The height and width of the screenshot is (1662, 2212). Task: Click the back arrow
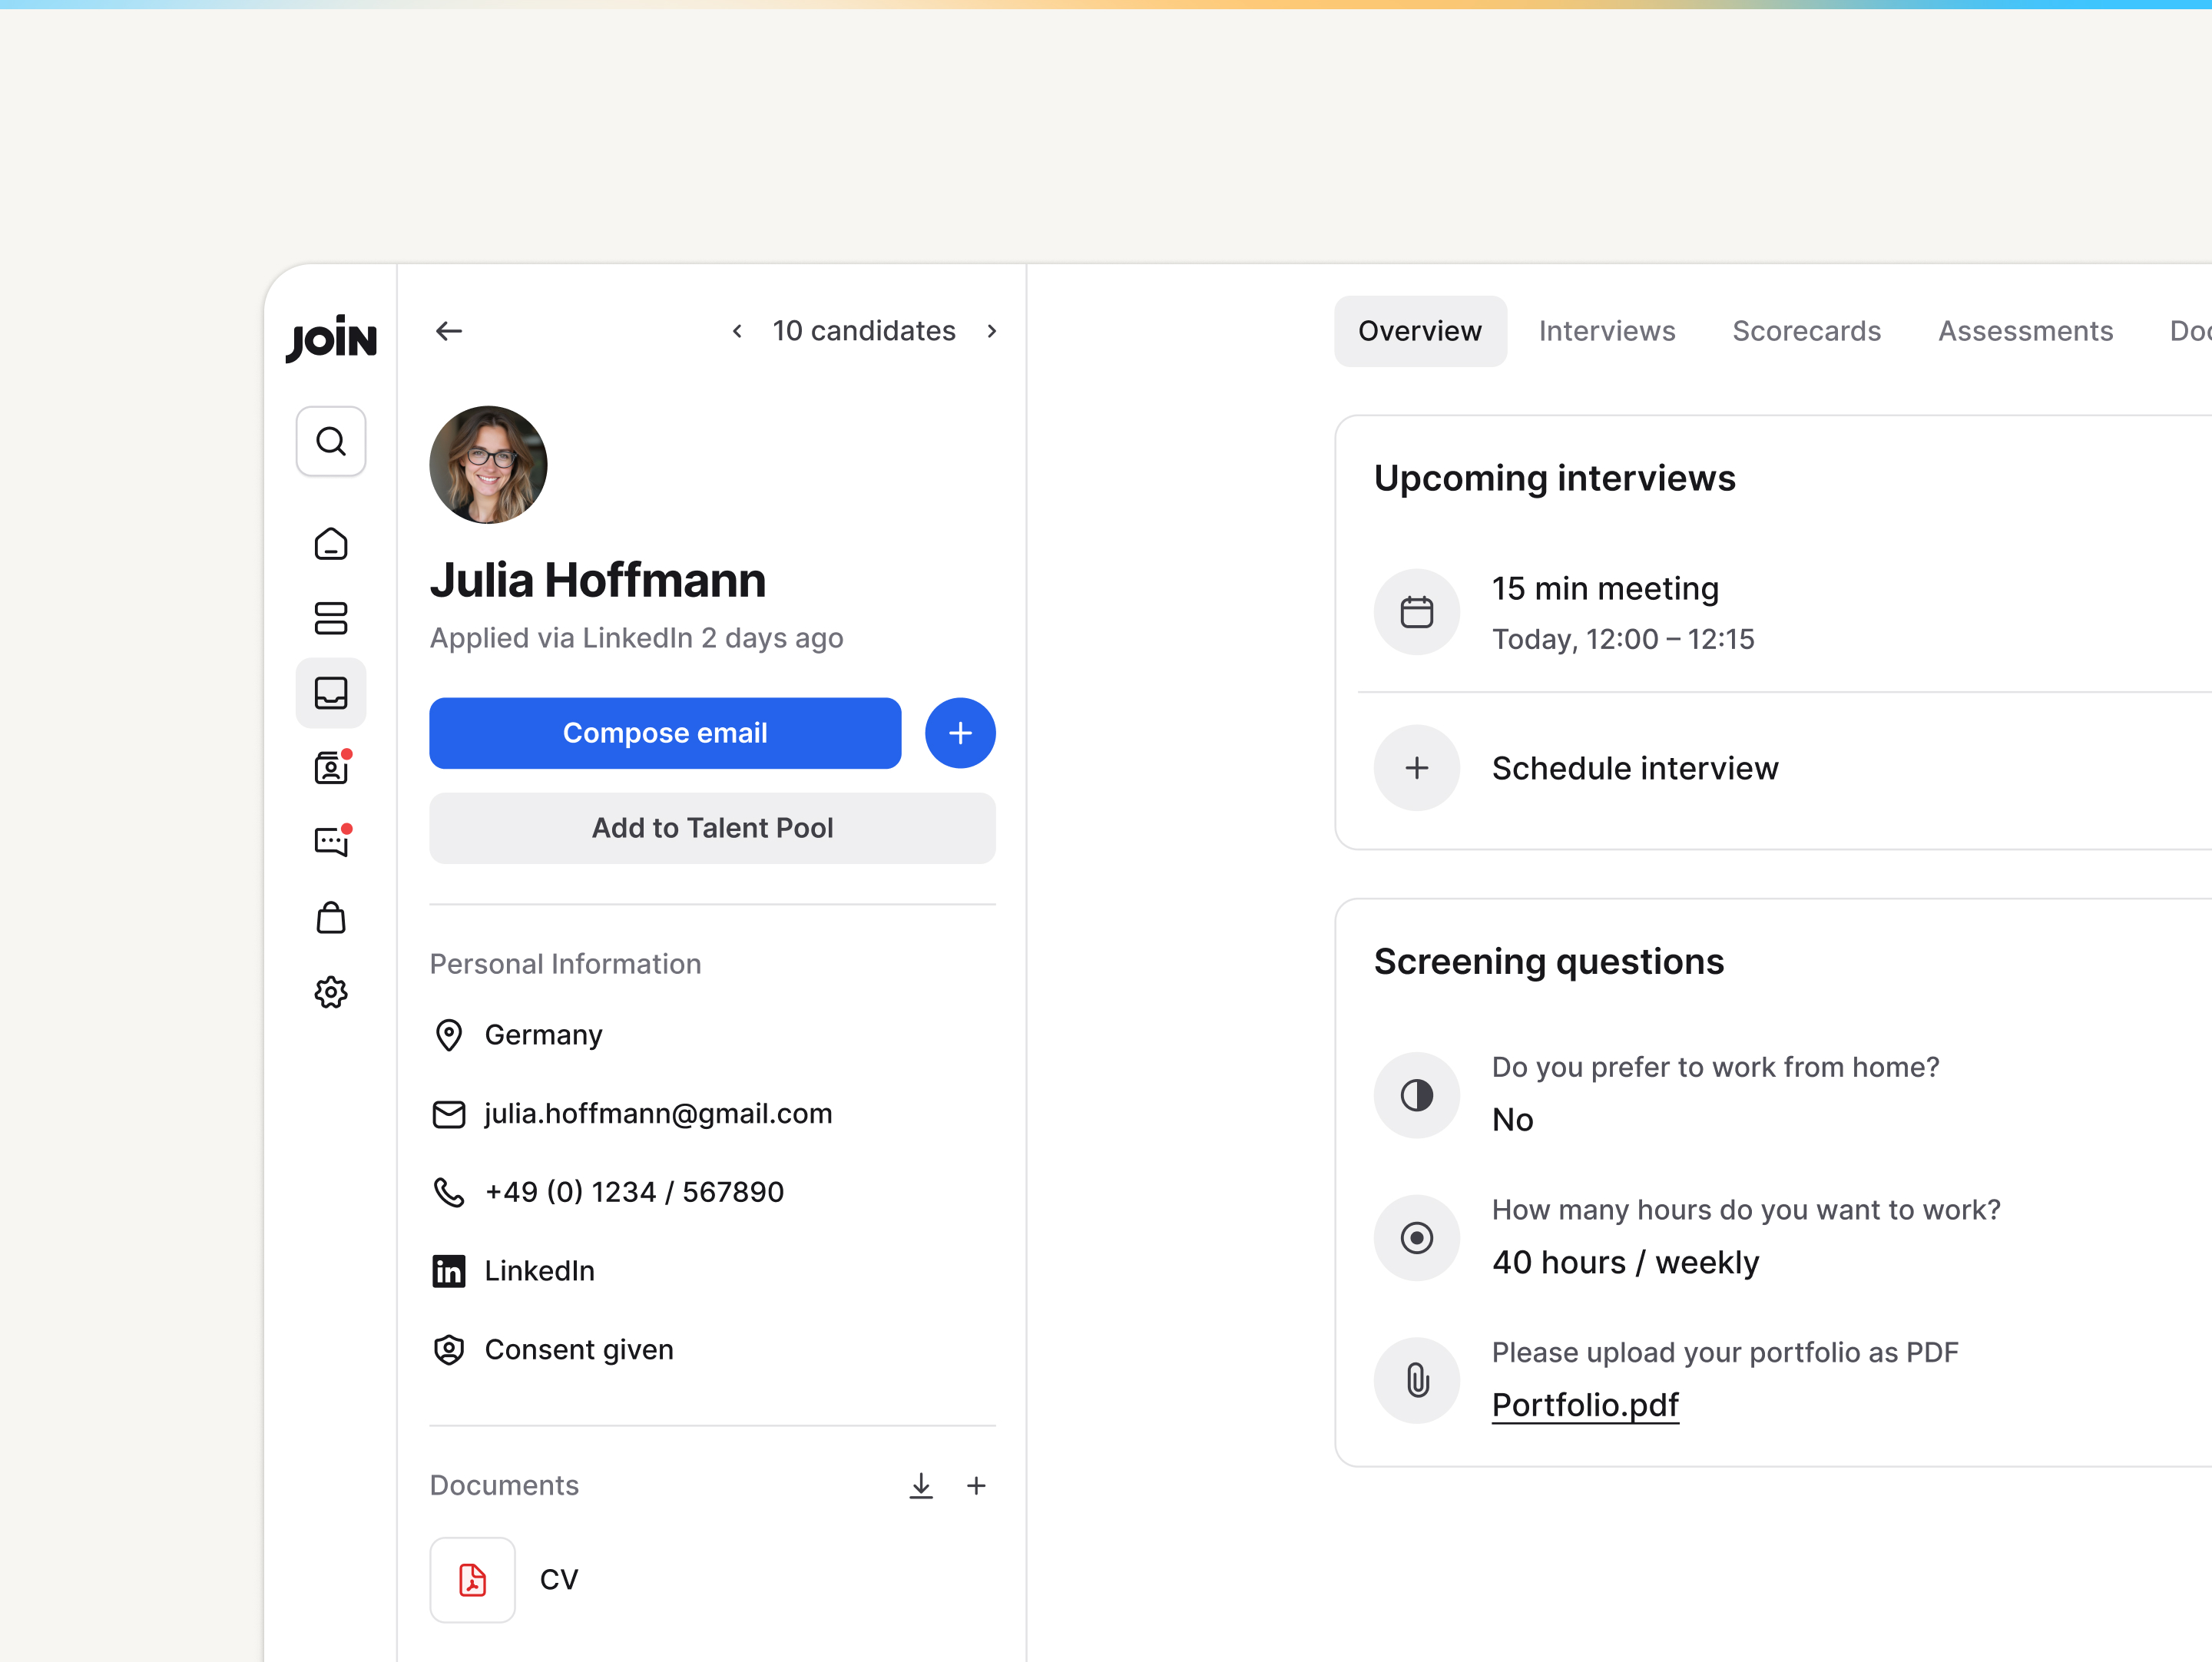pyautogui.click(x=449, y=331)
